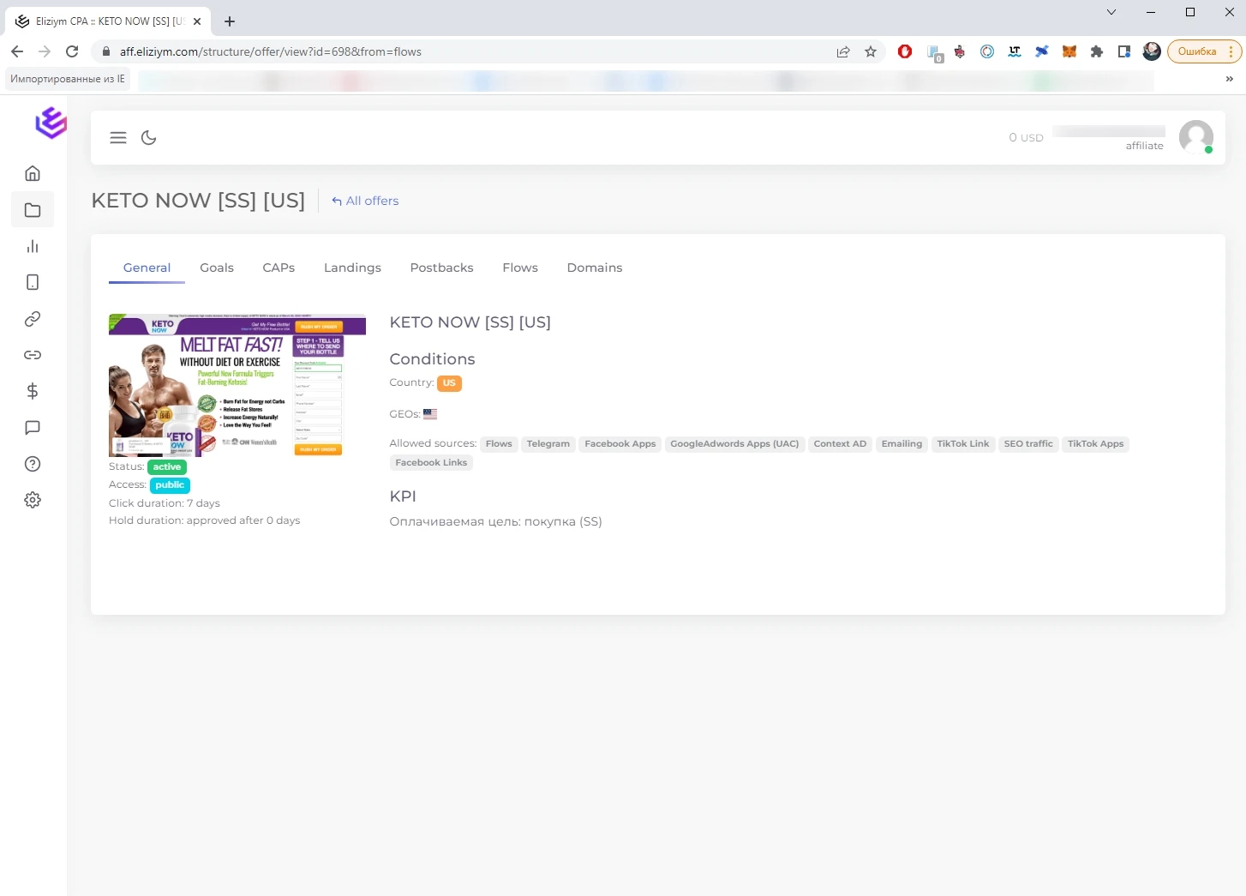Expand hidden bookmarks double chevron
The image size is (1246, 896).
click(x=1230, y=79)
